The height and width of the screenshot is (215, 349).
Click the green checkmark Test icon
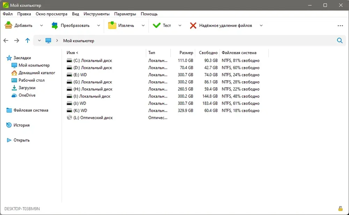[x=157, y=25]
